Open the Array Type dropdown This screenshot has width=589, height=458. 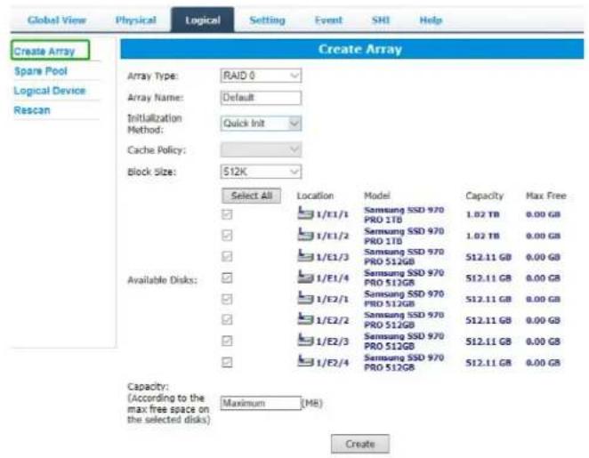261,76
